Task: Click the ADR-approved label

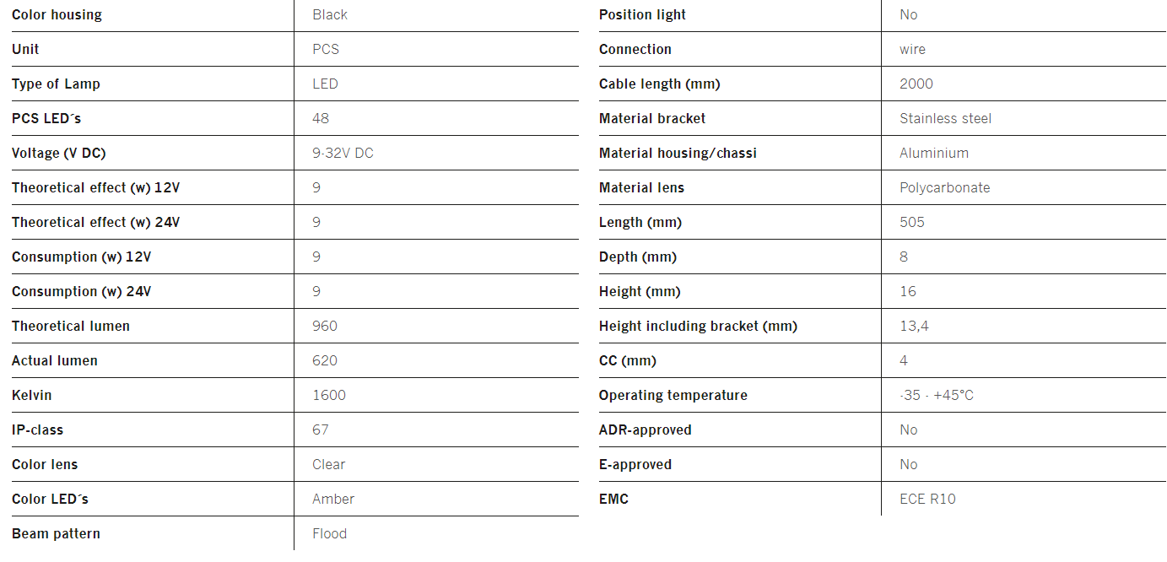Action: [x=646, y=430]
